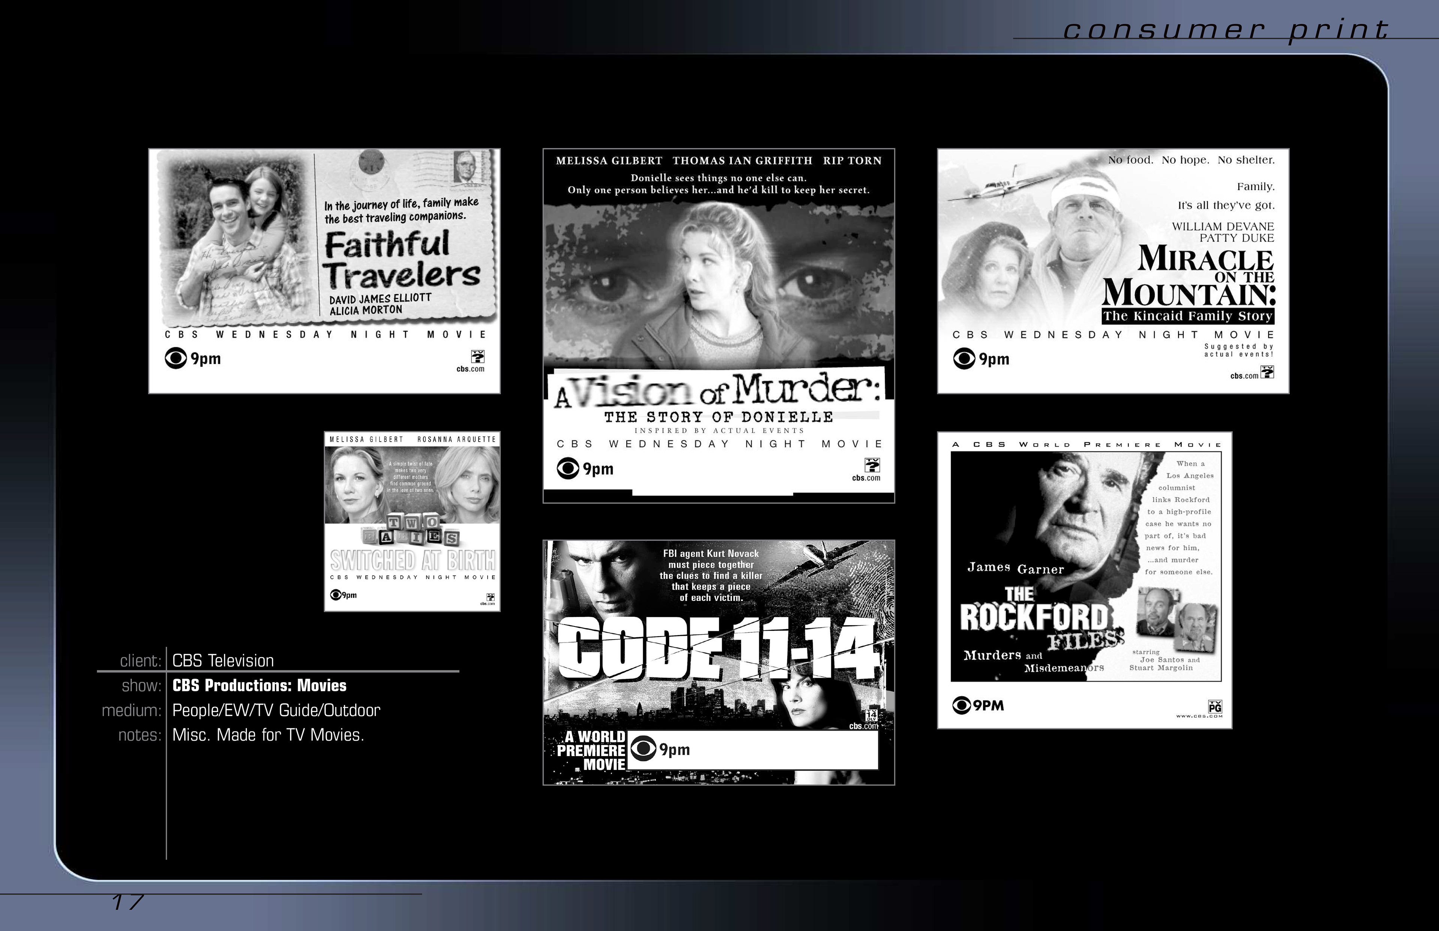Screen dimensions: 1439x931
Task: Click www.cbs.com link on Rockford Files ad
Action: coord(1199,716)
